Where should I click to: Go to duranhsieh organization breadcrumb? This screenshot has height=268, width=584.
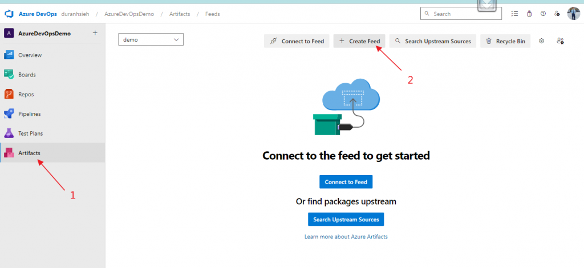pos(75,14)
